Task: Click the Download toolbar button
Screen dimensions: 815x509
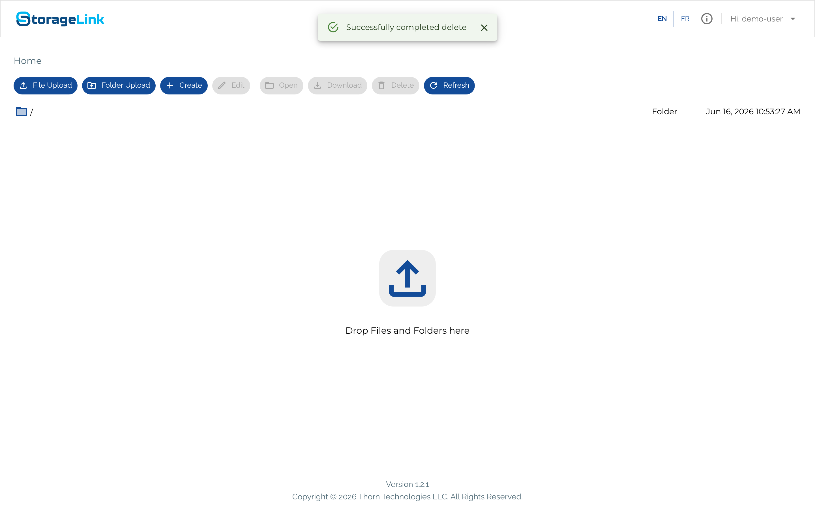Action: (x=337, y=85)
